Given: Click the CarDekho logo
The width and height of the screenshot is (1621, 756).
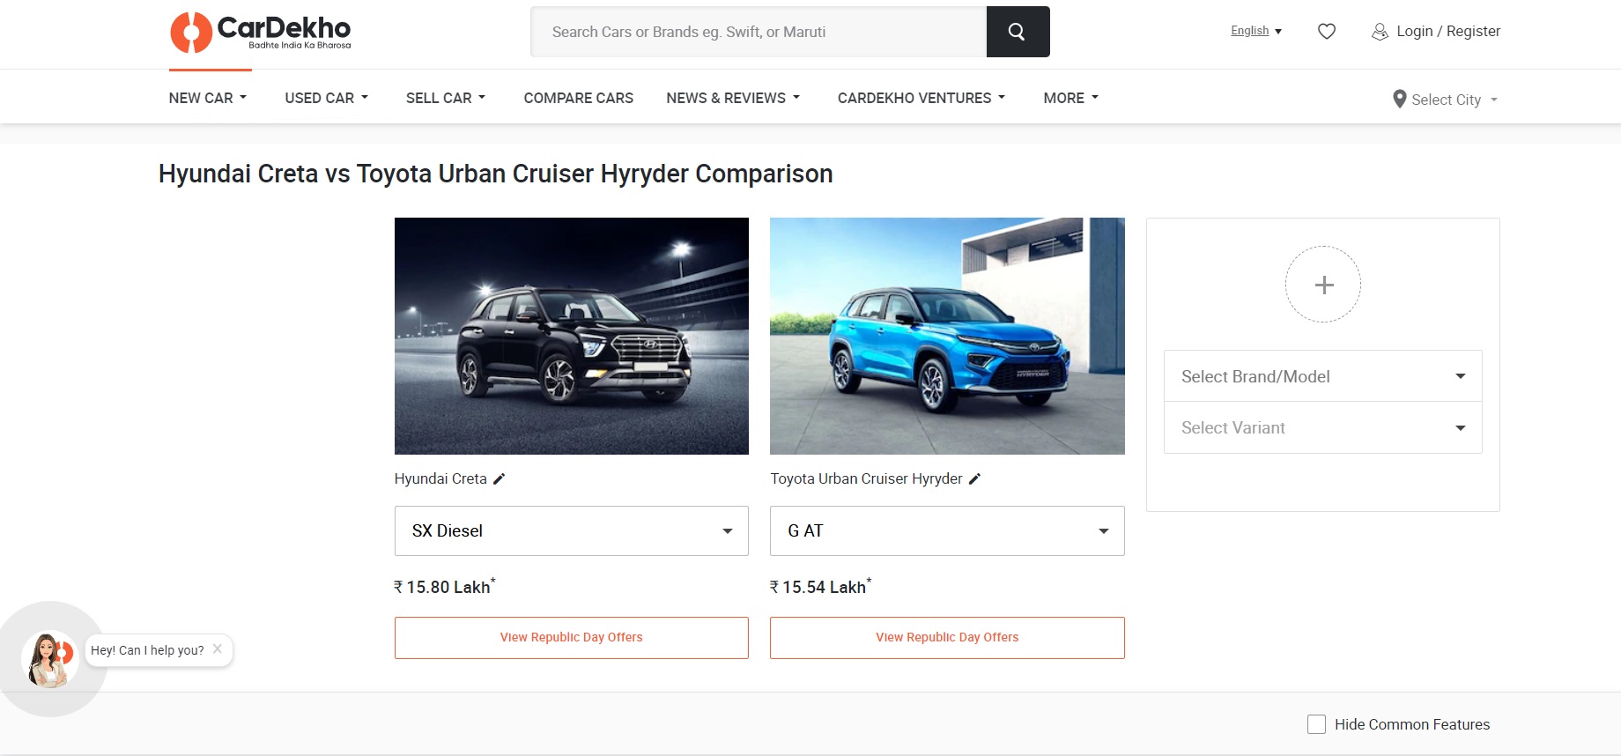Looking at the screenshot, I should (261, 32).
